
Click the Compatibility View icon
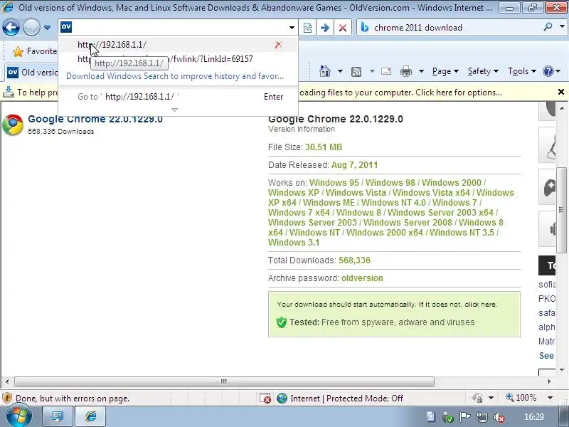click(307, 28)
